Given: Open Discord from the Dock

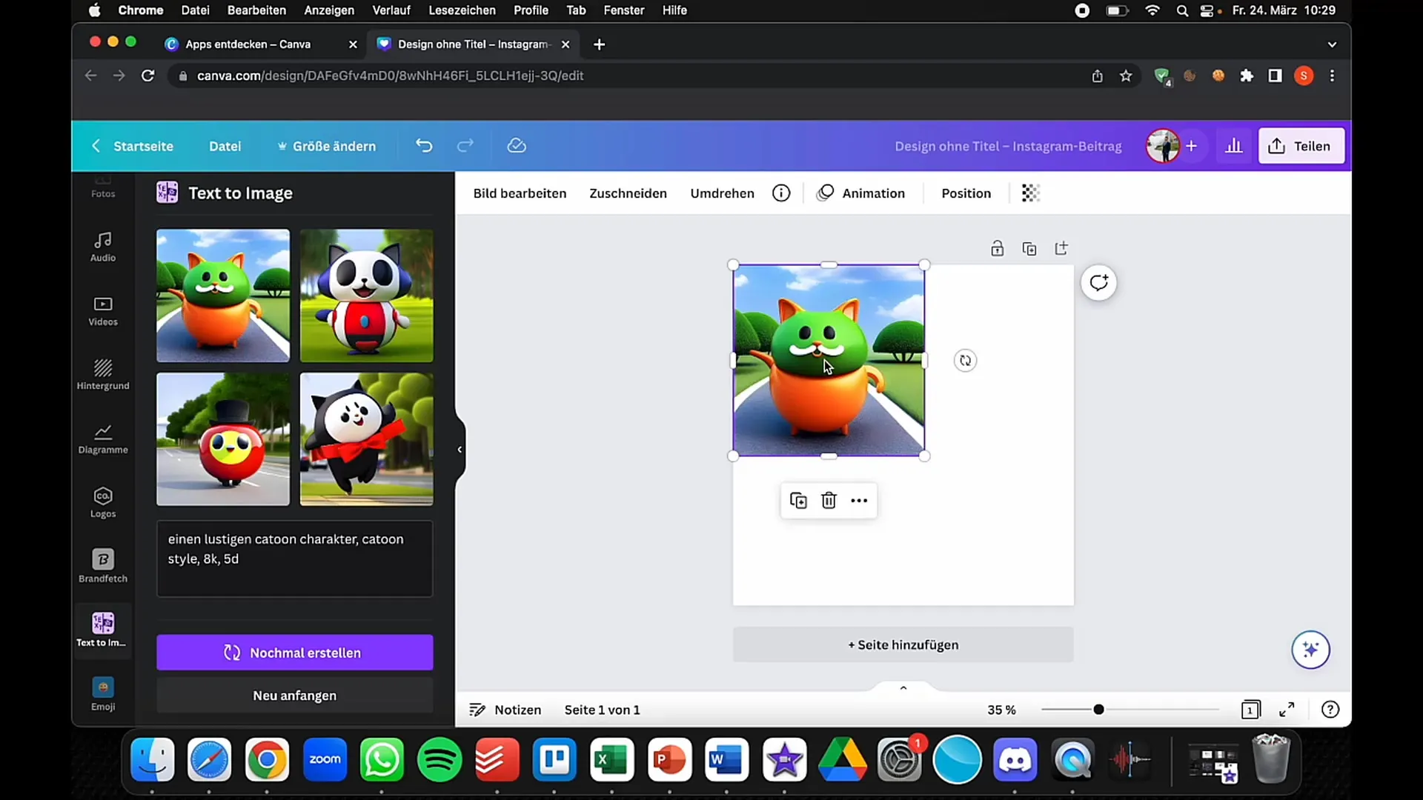Looking at the screenshot, I should (1015, 760).
